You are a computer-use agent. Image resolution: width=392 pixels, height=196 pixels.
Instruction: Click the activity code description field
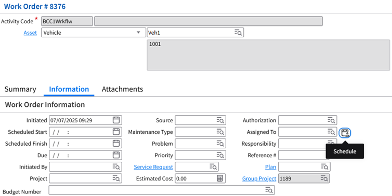(x=208, y=21)
